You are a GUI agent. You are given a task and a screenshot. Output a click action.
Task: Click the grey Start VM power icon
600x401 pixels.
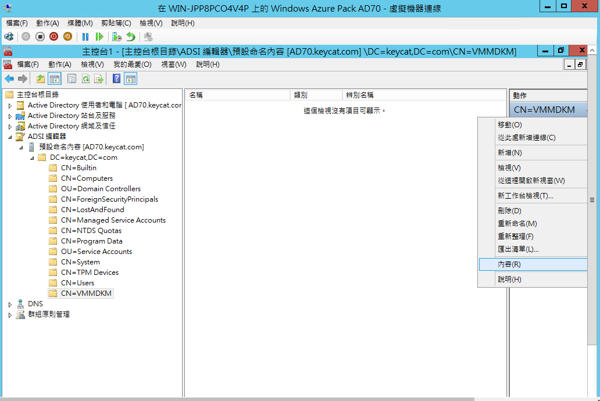[x=26, y=37]
